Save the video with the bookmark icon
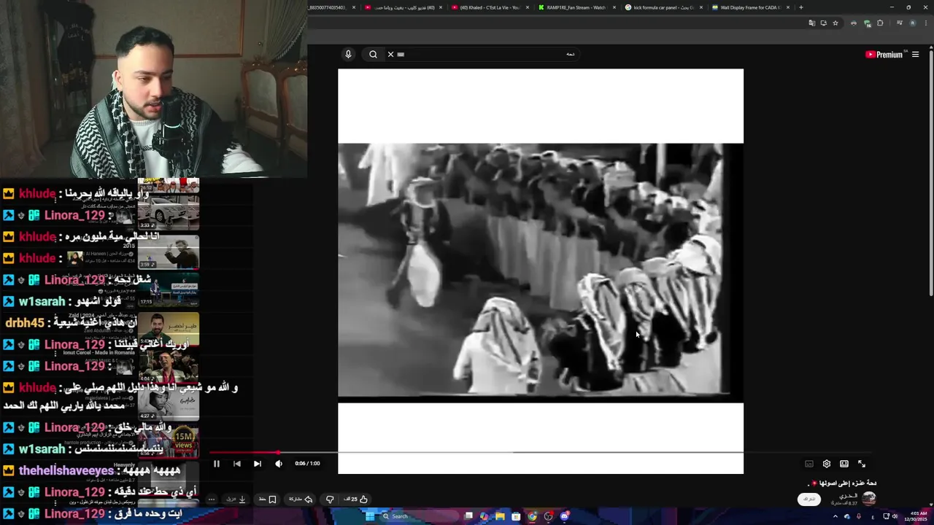This screenshot has height=525, width=934. point(268,499)
